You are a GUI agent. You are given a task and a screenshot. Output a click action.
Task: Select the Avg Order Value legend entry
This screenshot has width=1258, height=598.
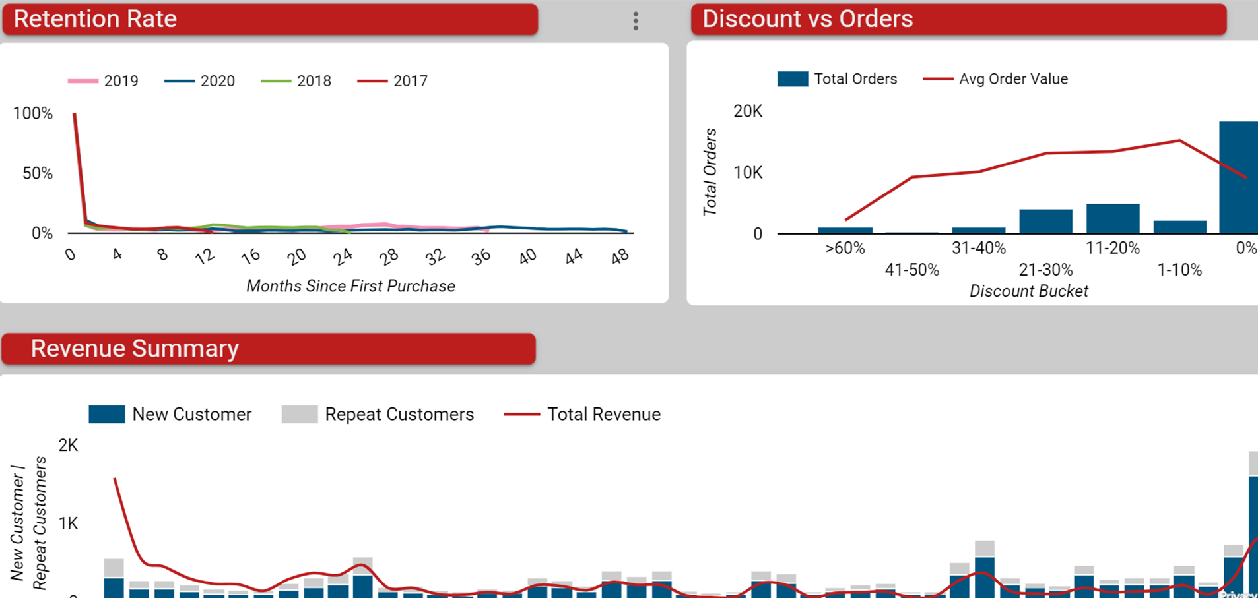pyautogui.click(x=996, y=79)
